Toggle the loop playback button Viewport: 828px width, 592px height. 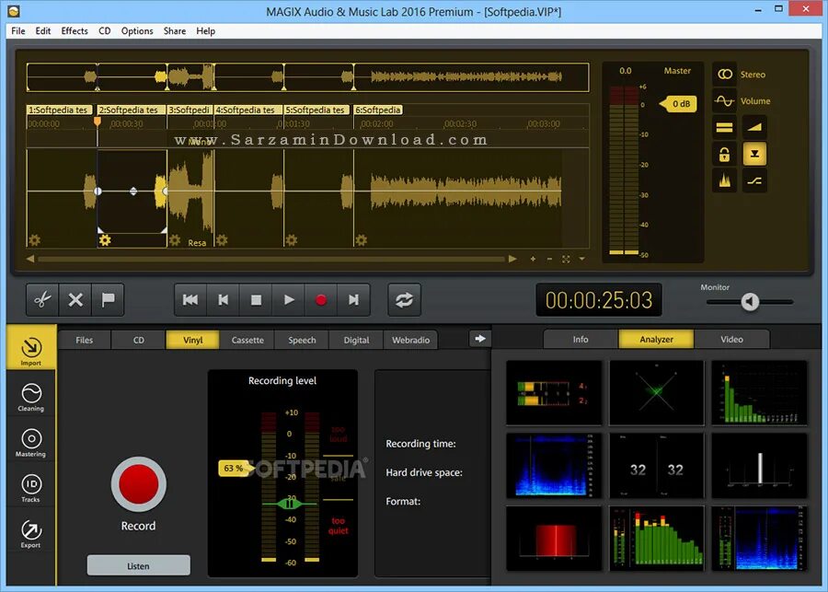click(x=404, y=300)
